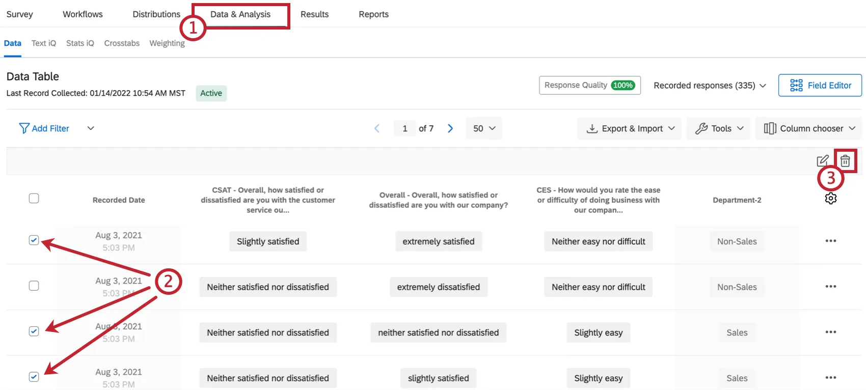
Task: Open the Tools dropdown menu
Action: [x=719, y=128]
